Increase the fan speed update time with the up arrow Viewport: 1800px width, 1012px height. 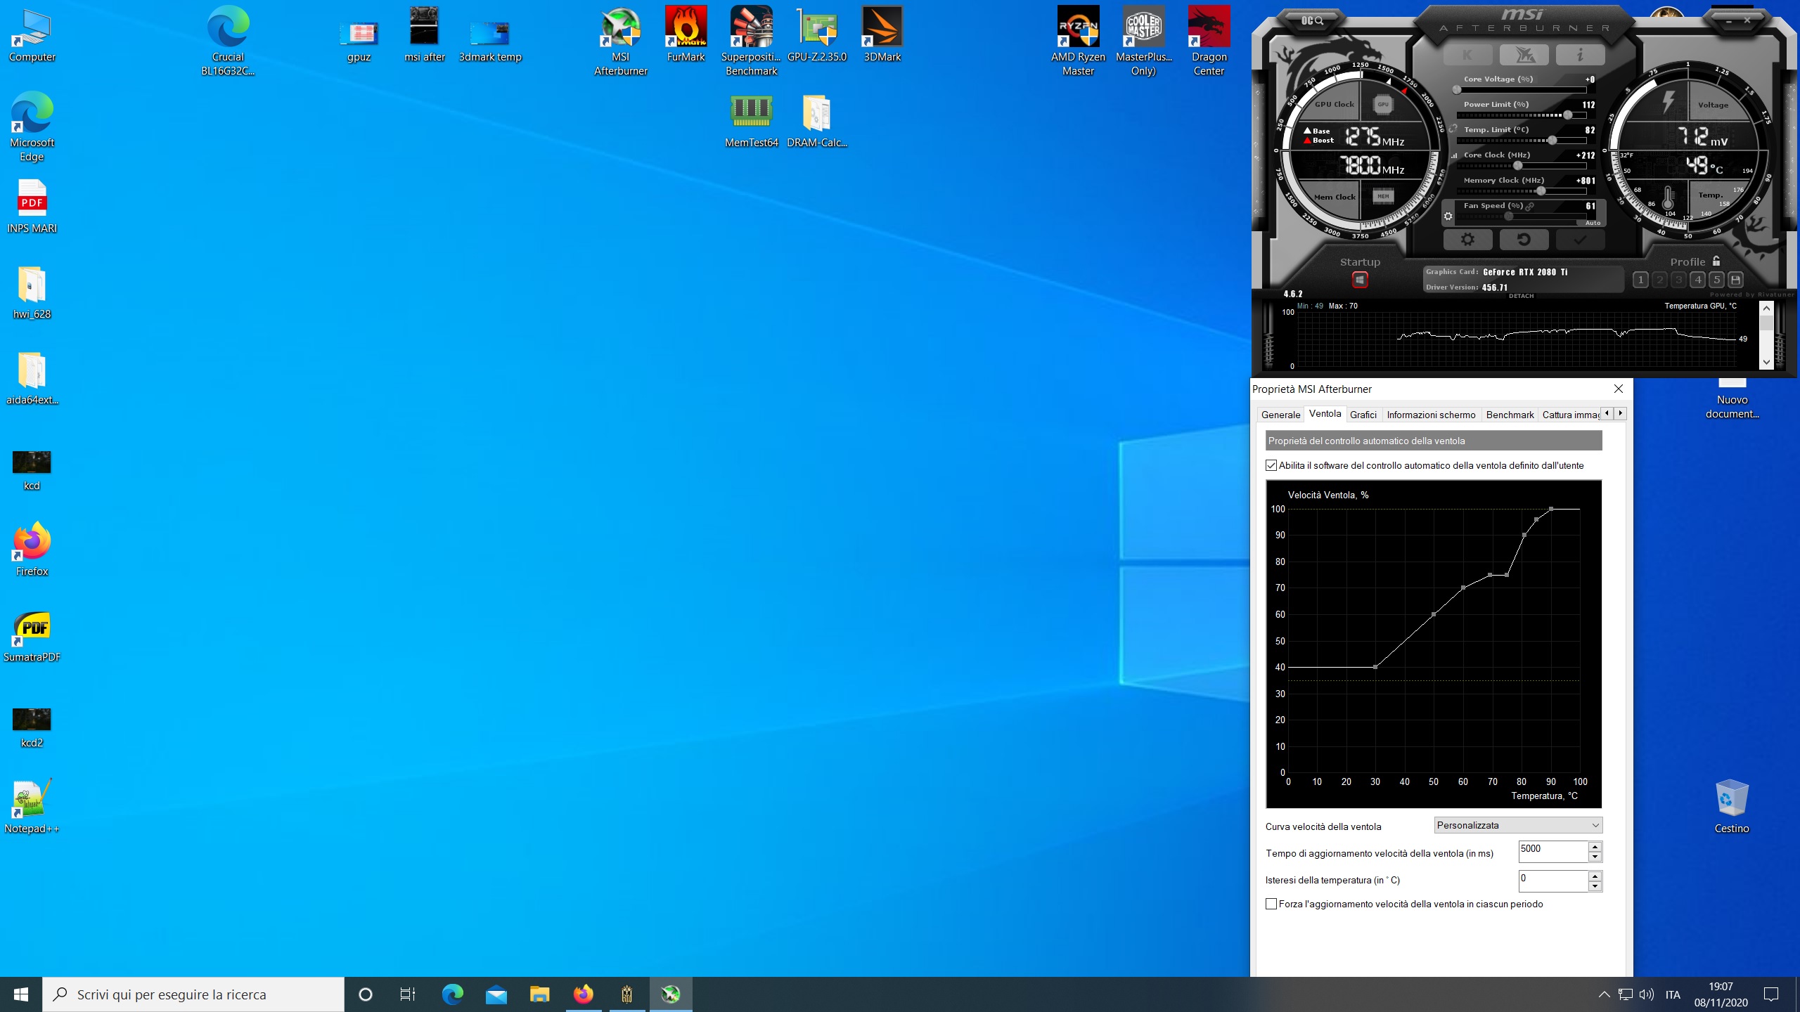(1595, 846)
